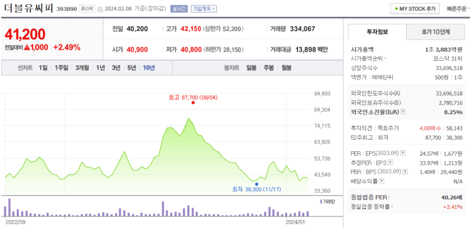The image size is (470, 228).
Task: Toggle the 실시간 real-time badge
Action: coord(179,9)
